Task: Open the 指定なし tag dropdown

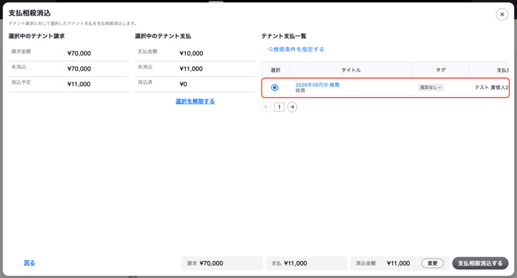Action: (431, 88)
